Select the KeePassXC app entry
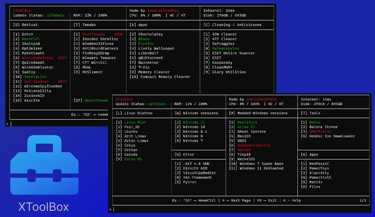 (315, 164)
